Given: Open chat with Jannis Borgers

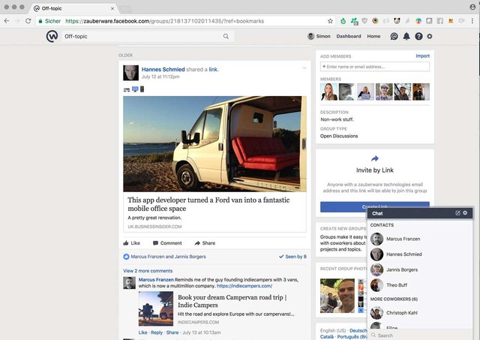Looking at the screenshot, I should 420,269.
